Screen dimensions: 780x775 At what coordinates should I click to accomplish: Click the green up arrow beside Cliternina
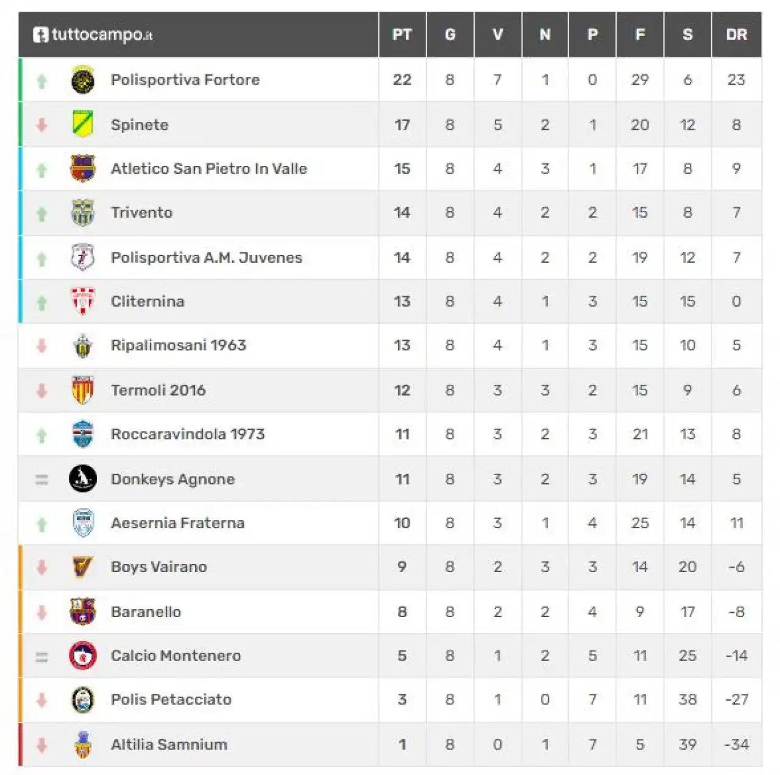(x=41, y=302)
